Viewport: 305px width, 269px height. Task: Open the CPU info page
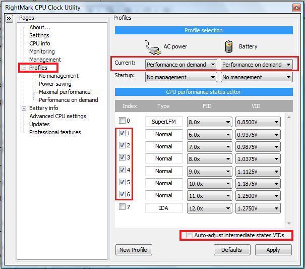(x=40, y=43)
